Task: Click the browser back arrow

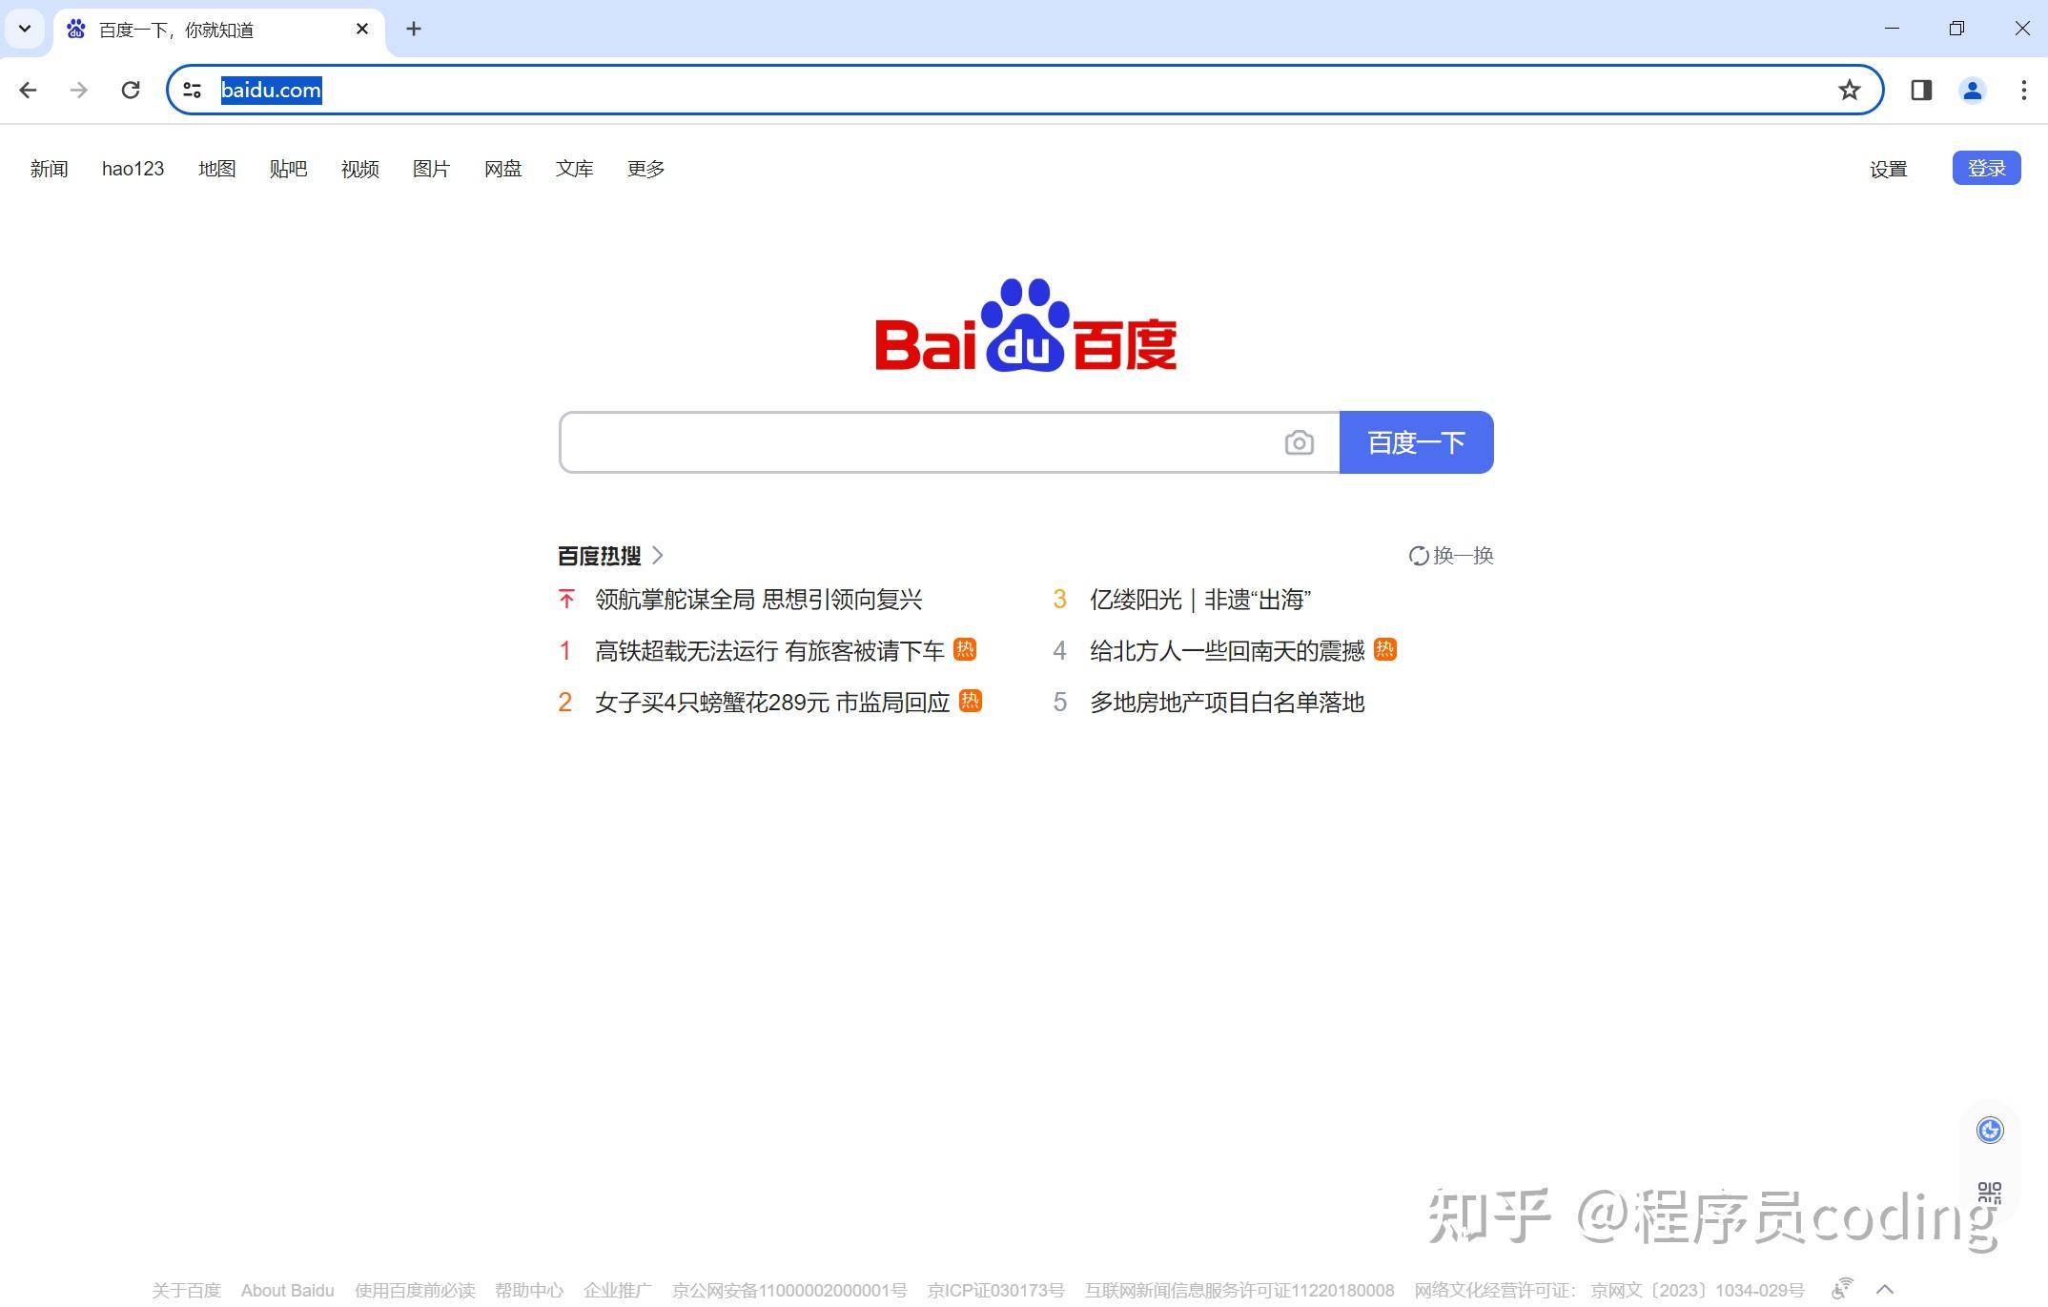Action: pos(28,90)
